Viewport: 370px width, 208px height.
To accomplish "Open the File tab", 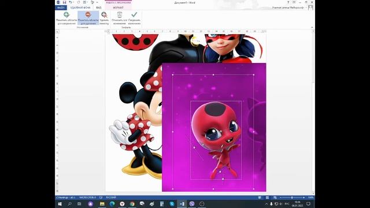I will (61, 8).
